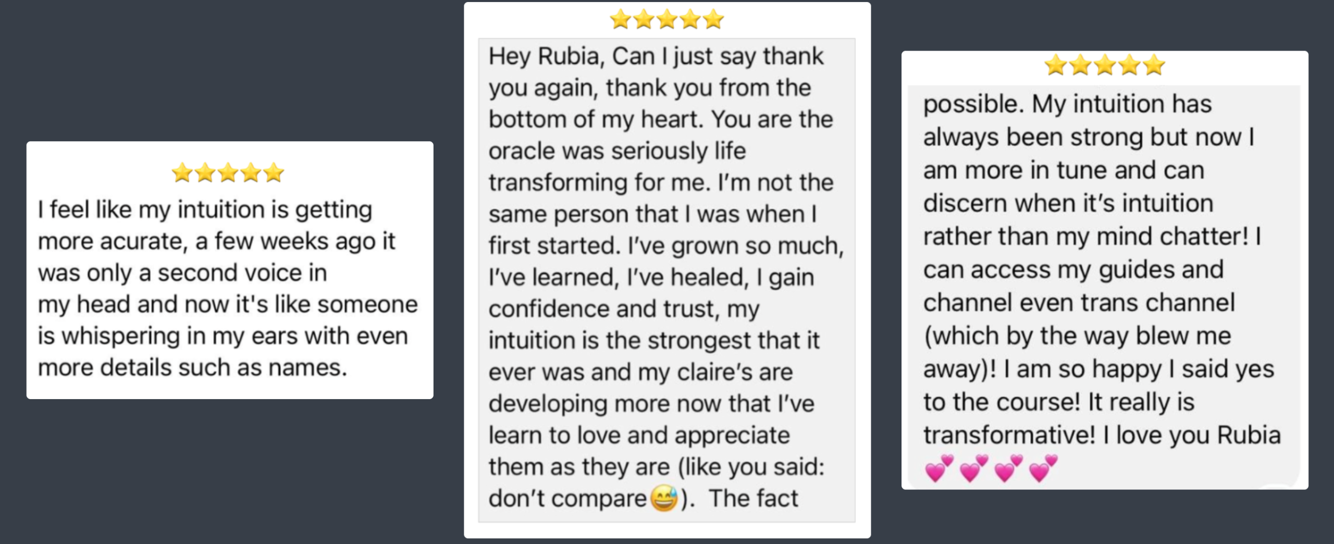Click the first star above the left testimonial

coord(182,172)
